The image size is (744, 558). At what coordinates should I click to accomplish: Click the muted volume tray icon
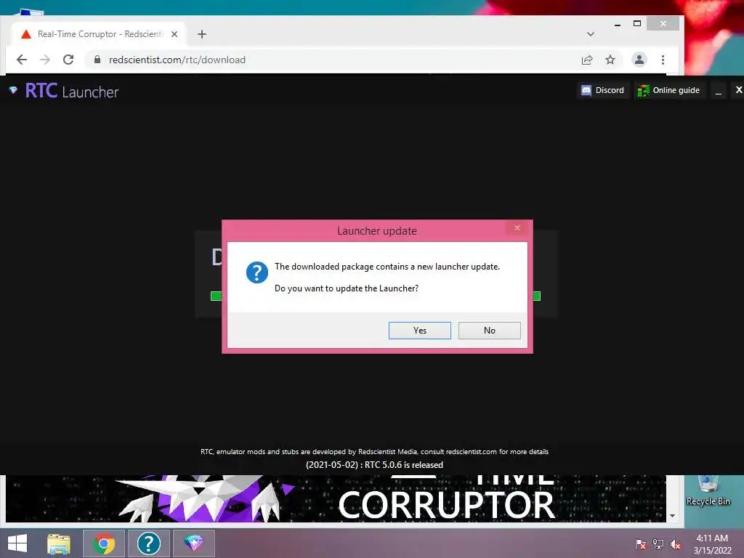pos(676,543)
